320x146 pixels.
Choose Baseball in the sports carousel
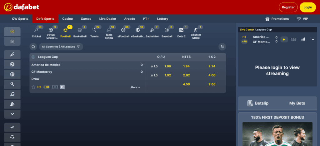[167, 32]
